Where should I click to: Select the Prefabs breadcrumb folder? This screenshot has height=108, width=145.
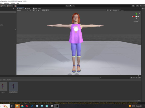[x=9, y=80]
